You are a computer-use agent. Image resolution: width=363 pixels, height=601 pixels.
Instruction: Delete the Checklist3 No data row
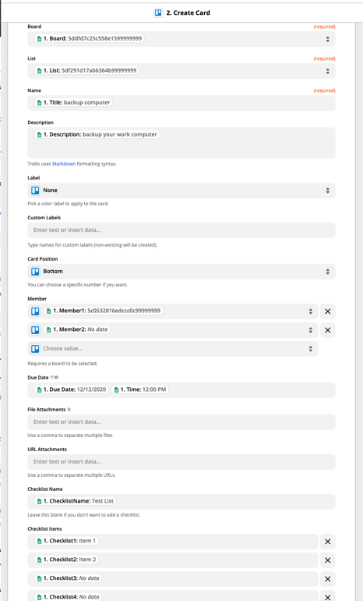pos(327,579)
